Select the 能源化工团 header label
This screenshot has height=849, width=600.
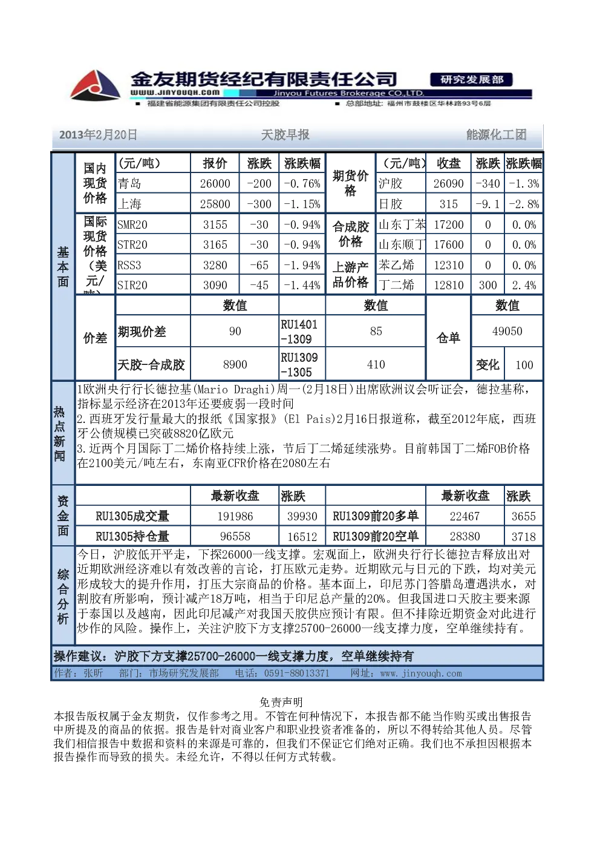click(496, 135)
